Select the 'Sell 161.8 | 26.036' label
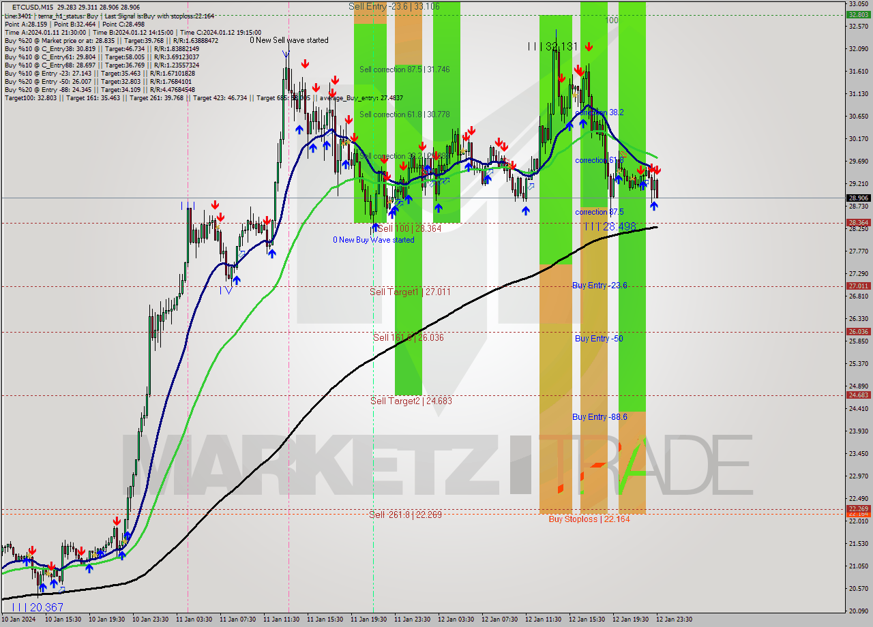Image resolution: width=873 pixels, height=627 pixels. click(408, 337)
